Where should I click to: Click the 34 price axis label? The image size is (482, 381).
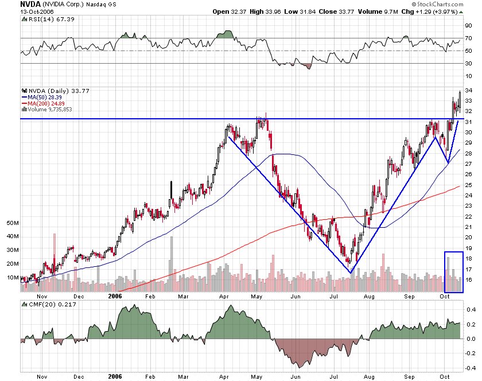click(468, 91)
